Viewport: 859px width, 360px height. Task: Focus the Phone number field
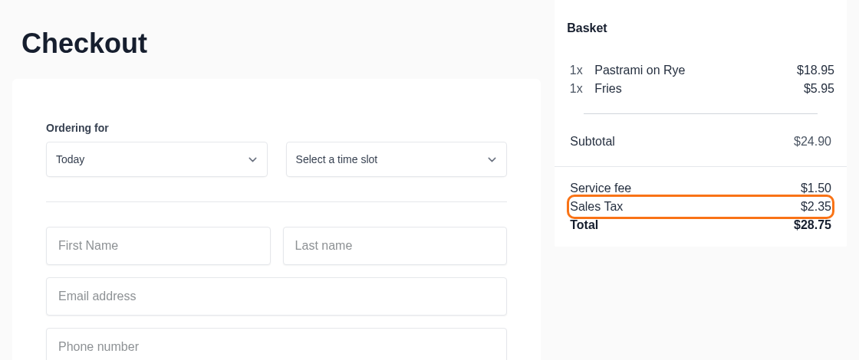277,345
